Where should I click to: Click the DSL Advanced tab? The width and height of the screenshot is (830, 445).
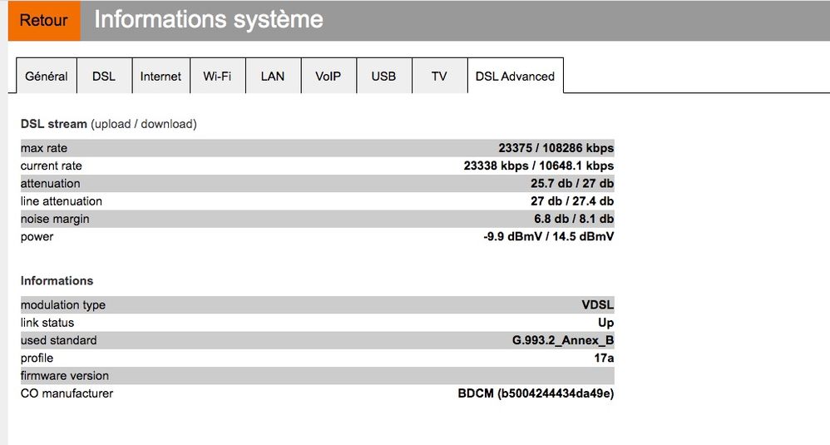click(x=515, y=76)
